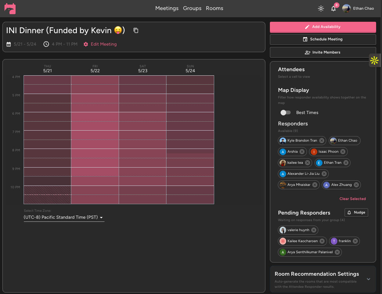This screenshot has width=382, height=294.
Task: Click the pink bird app logo
Action: pos(10,9)
